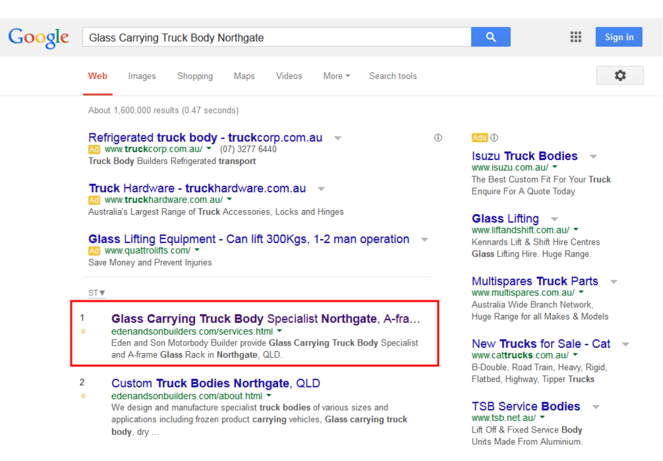Expand the More dropdown menu
This screenshot has width=663, height=461.
pyautogui.click(x=337, y=76)
